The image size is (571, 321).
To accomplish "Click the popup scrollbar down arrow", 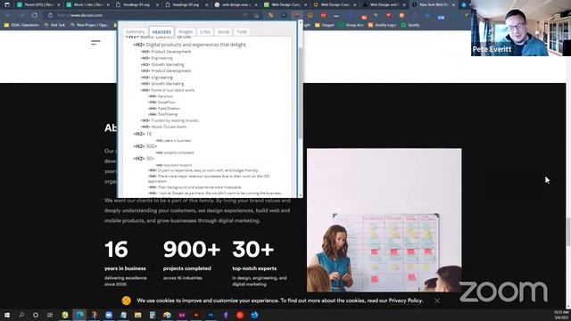I will [301, 195].
